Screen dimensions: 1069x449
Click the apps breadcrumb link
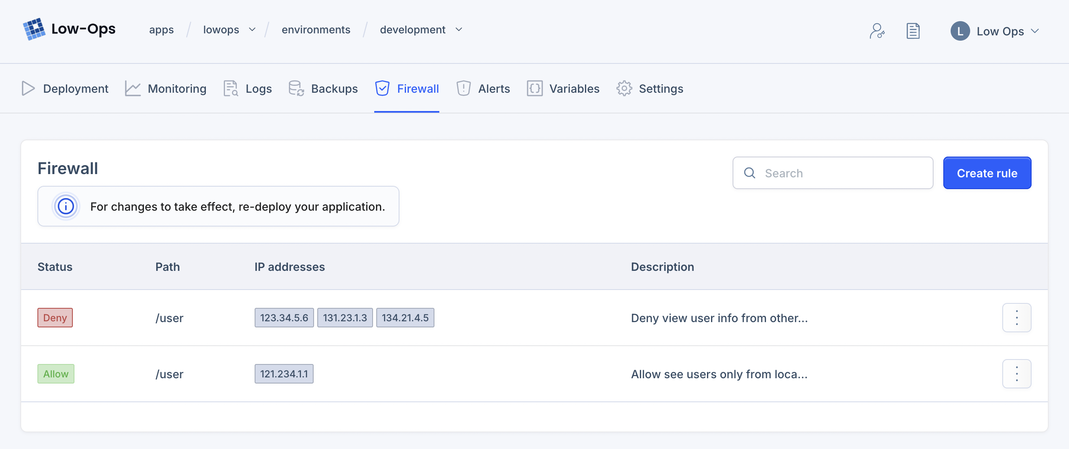pos(161,30)
